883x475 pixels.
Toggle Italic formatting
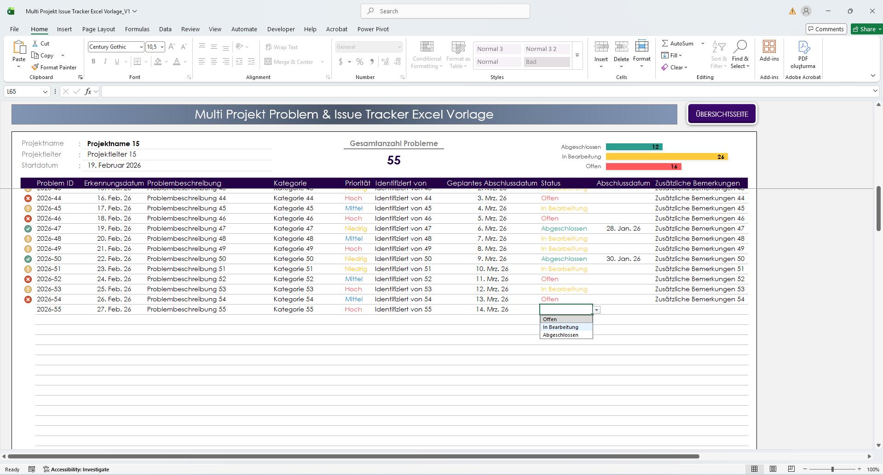tap(105, 62)
